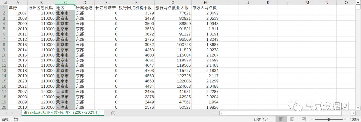Click vertical scrollbar down arrow
This screenshot has height=122, width=361.
click(358, 108)
